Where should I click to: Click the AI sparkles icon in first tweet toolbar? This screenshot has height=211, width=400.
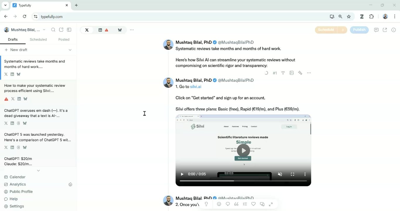pyautogui.click(x=300, y=73)
